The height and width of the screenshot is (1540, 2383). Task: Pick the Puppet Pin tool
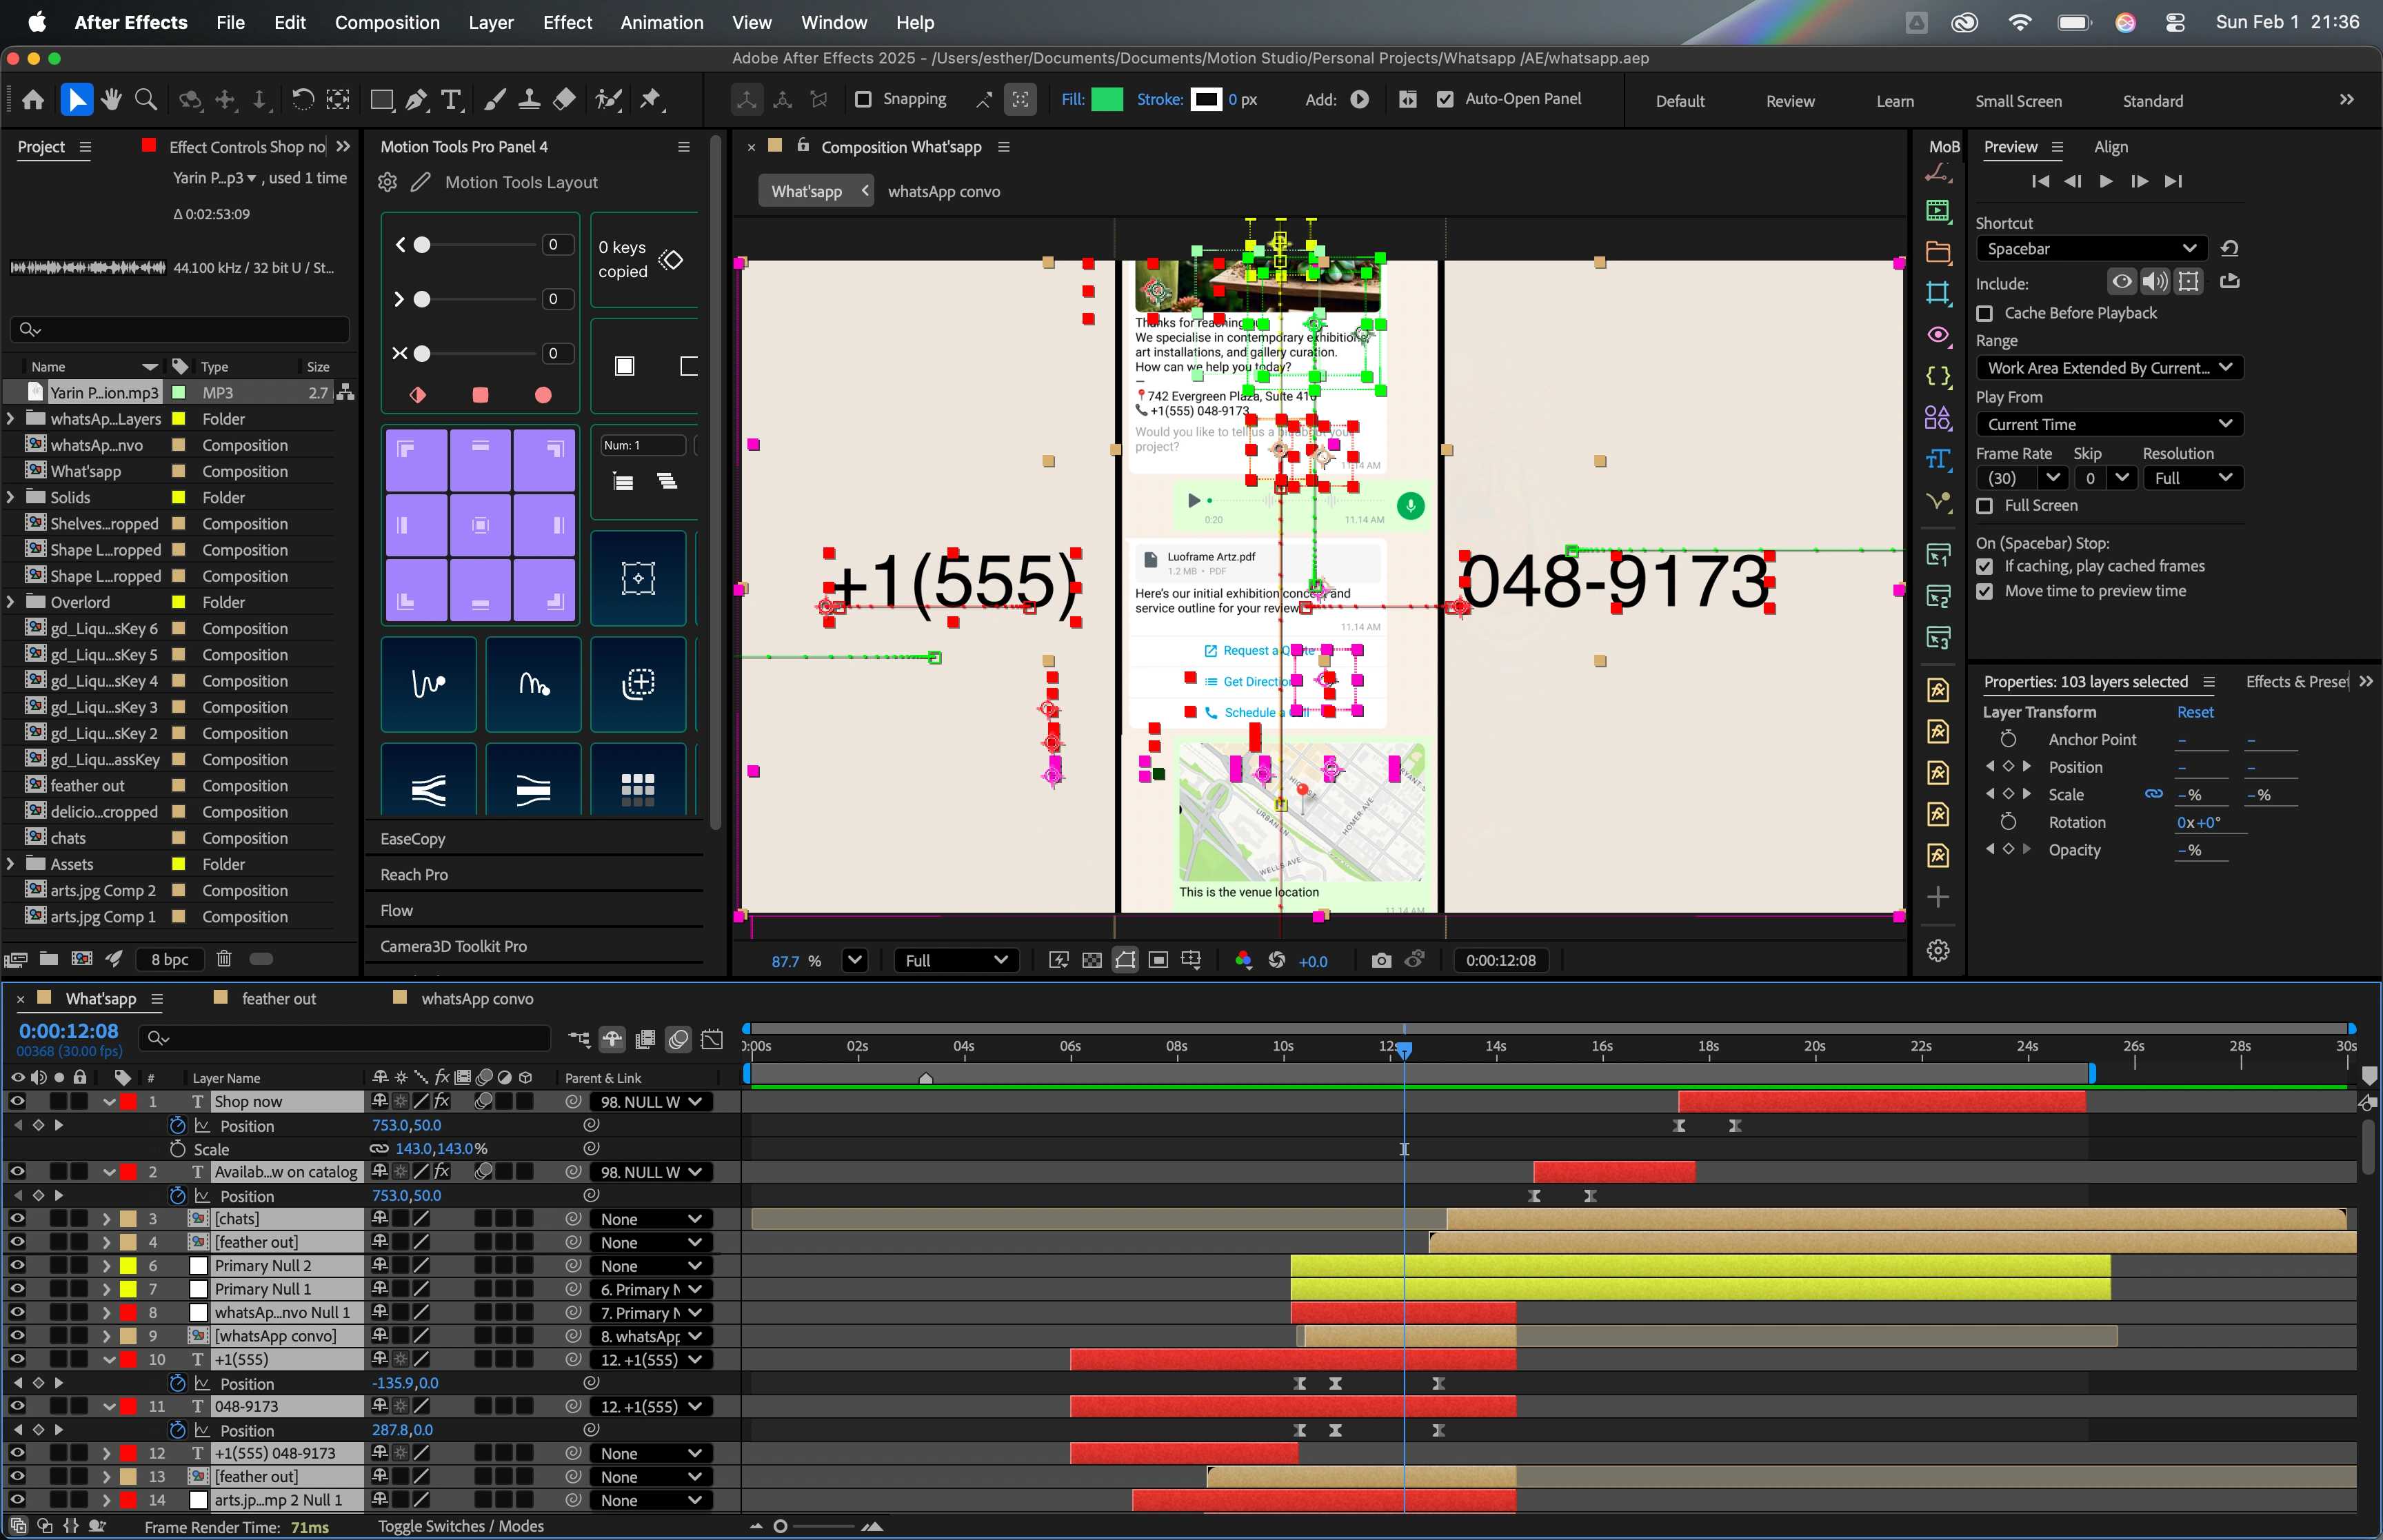651,99
